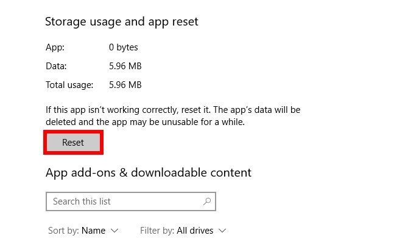Click the 'App:' label
This screenshot has width=394, height=247.
pyautogui.click(x=54, y=47)
